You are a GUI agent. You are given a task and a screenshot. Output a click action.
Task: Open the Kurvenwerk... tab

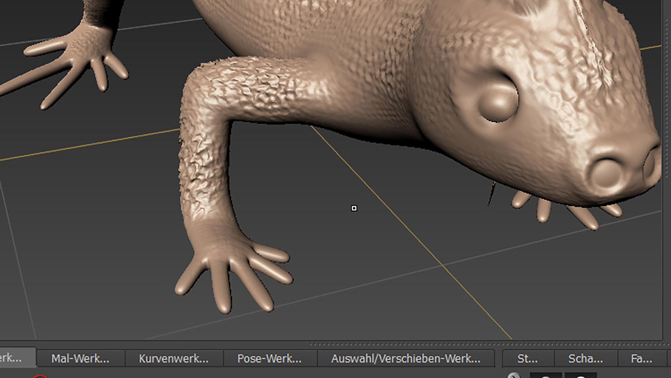pos(173,359)
